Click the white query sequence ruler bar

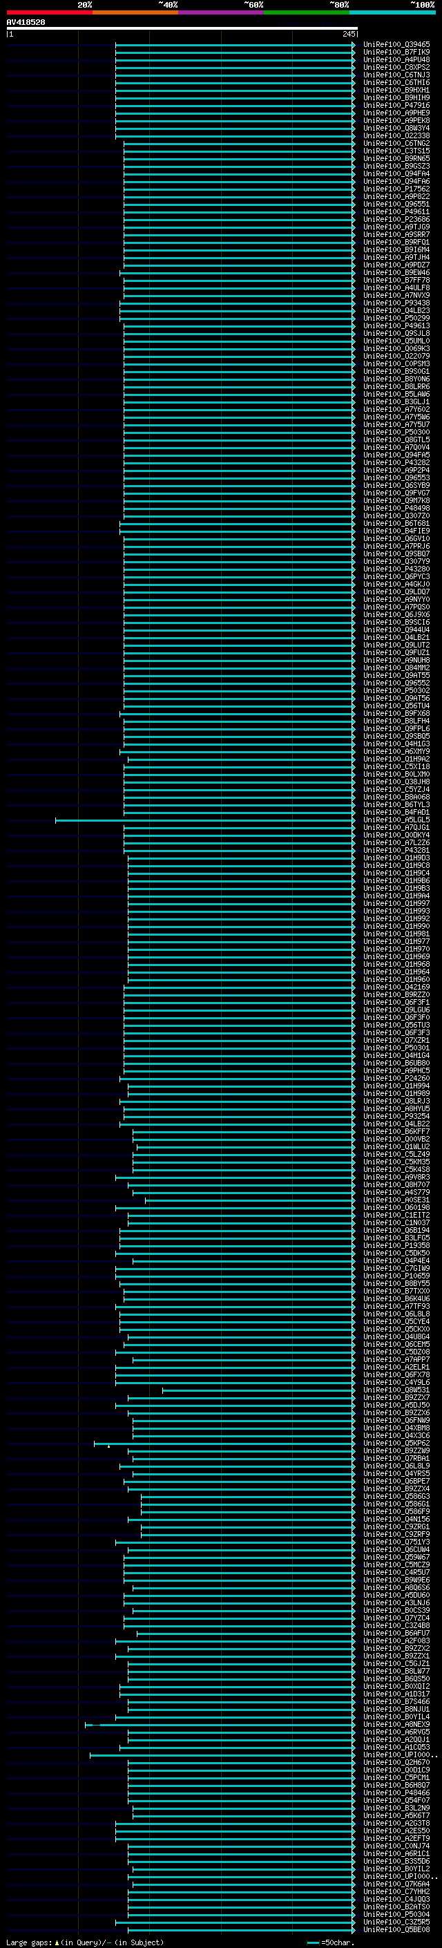[182, 29]
